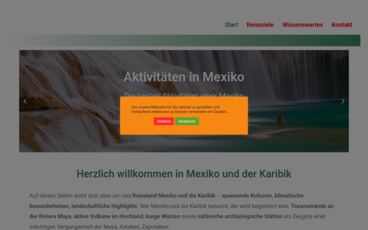Click the Aktivitäten in Mexiko slide heading
The height and width of the screenshot is (230, 368).
184,77
